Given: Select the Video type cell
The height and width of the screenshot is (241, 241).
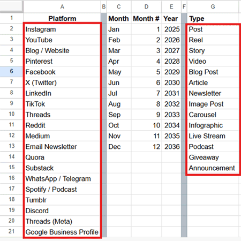Looking at the screenshot, I should tap(213, 61).
